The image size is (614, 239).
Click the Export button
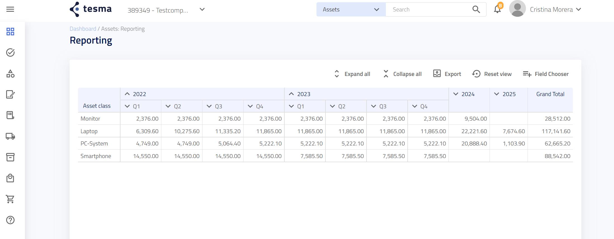tap(447, 74)
